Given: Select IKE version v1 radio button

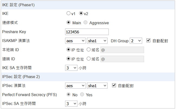Looking at the screenshot, I should pos(68,13).
